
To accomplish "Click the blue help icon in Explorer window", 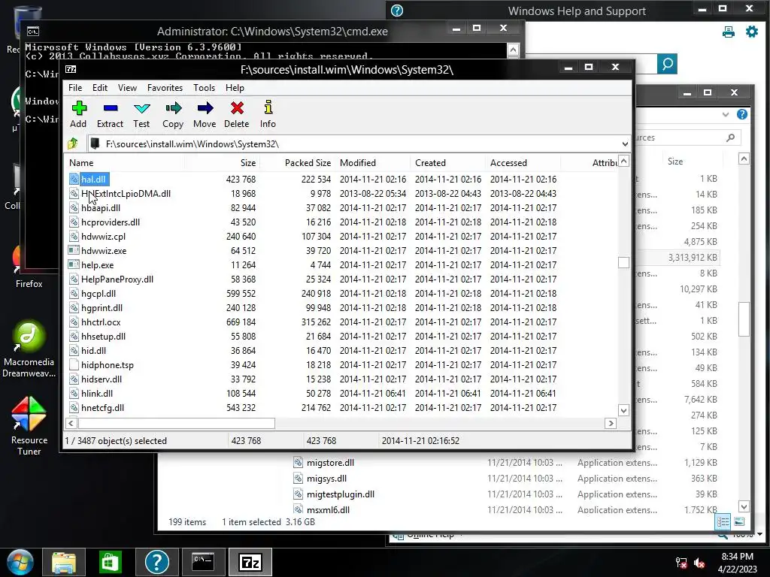I will coord(742,114).
